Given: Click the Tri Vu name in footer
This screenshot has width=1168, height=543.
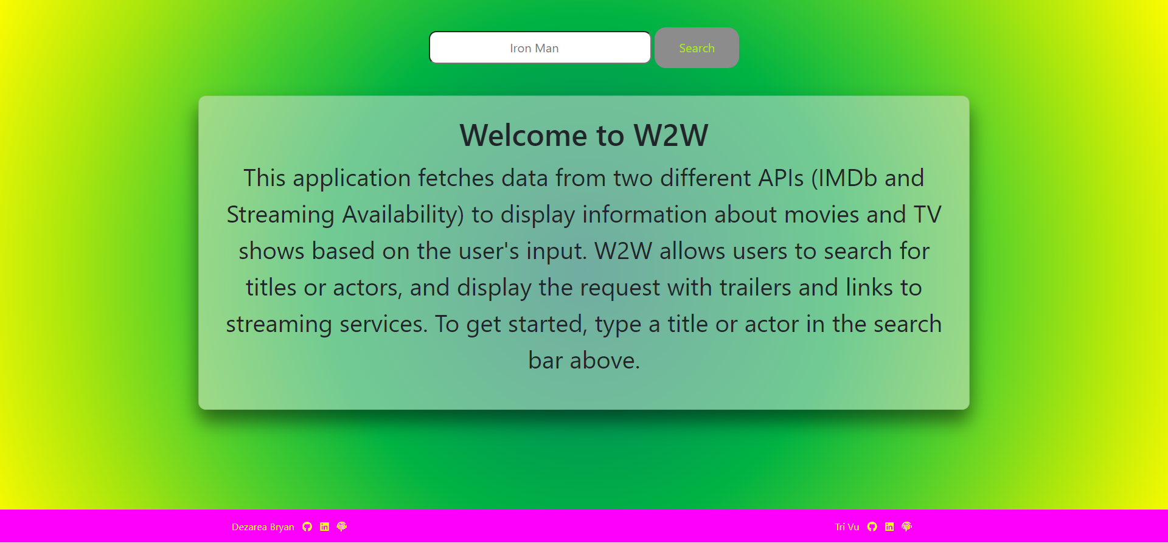Looking at the screenshot, I should coord(847,527).
